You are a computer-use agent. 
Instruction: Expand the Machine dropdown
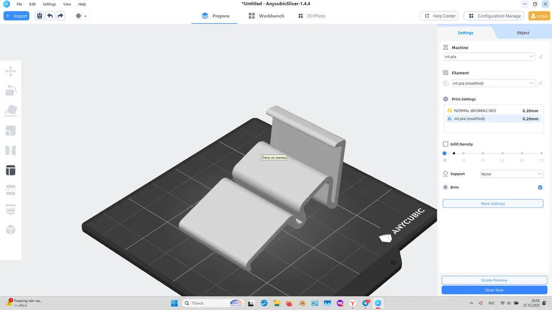pyautogui.click(x=489, y=57)
